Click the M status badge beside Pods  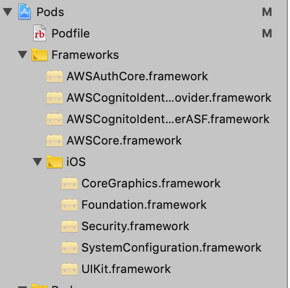267,12
